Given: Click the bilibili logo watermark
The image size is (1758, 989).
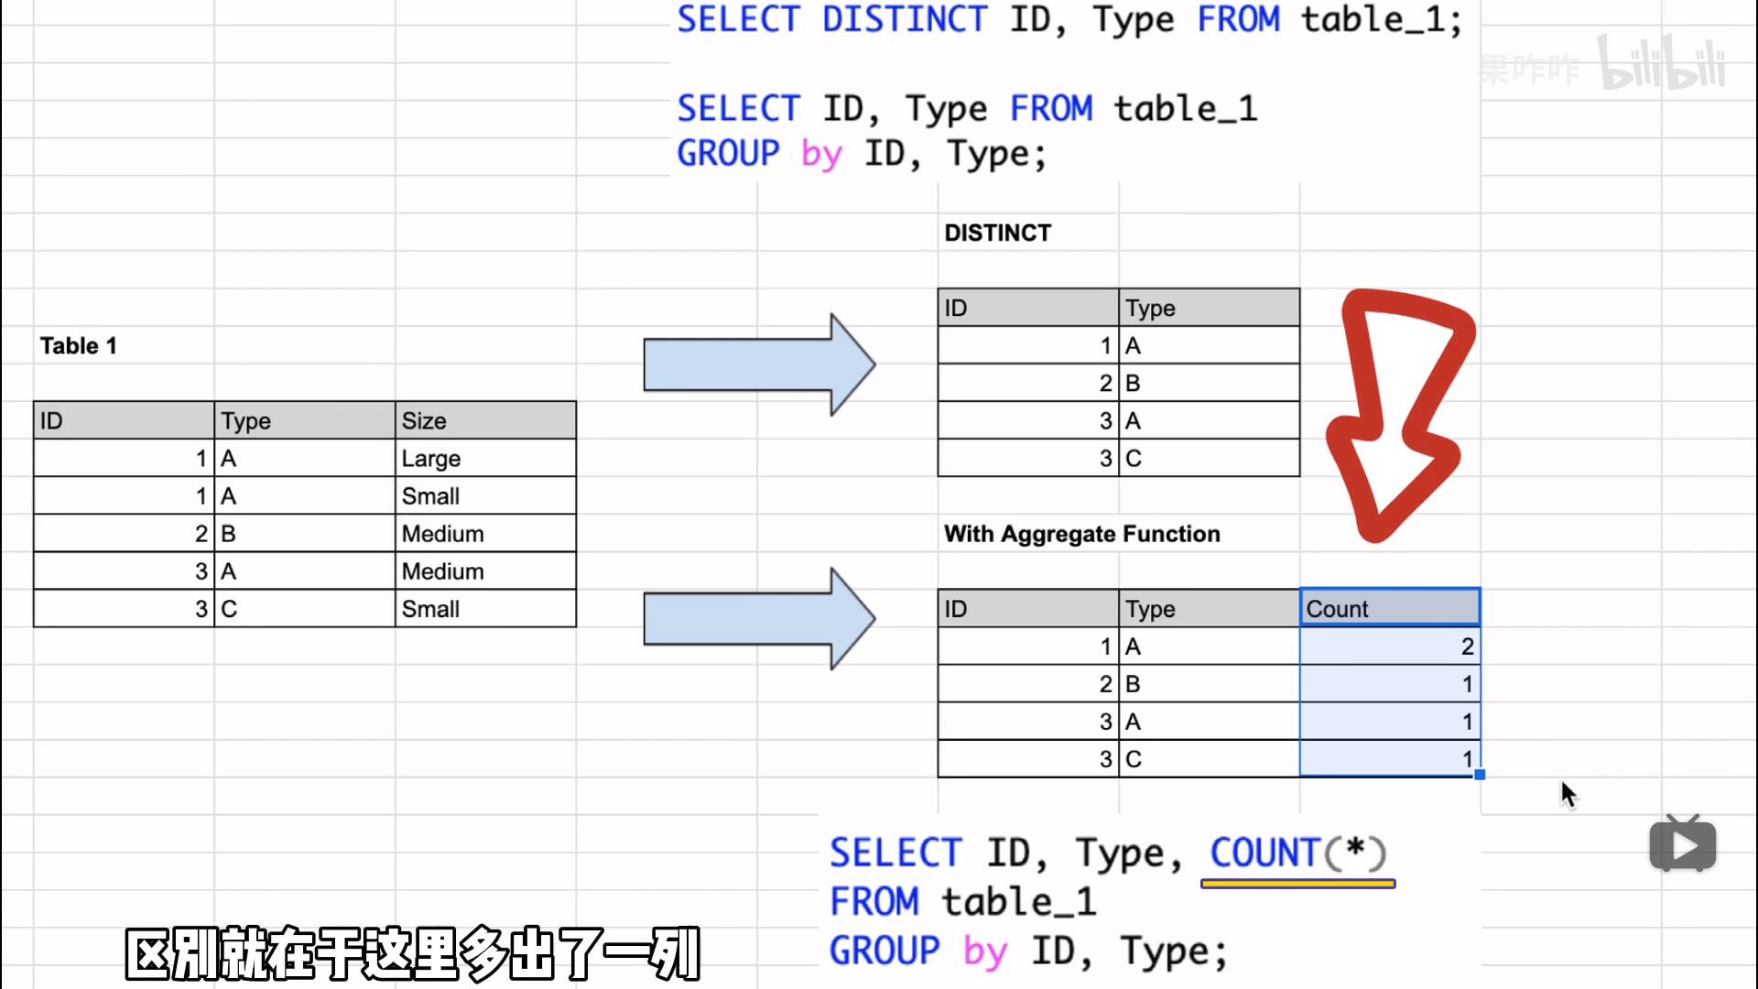Looking at the screenshot, I should [x=1662, y=64].
